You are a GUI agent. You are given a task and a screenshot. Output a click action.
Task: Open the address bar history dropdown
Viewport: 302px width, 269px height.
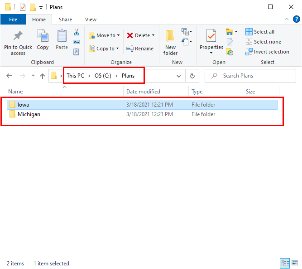point(179,76)
